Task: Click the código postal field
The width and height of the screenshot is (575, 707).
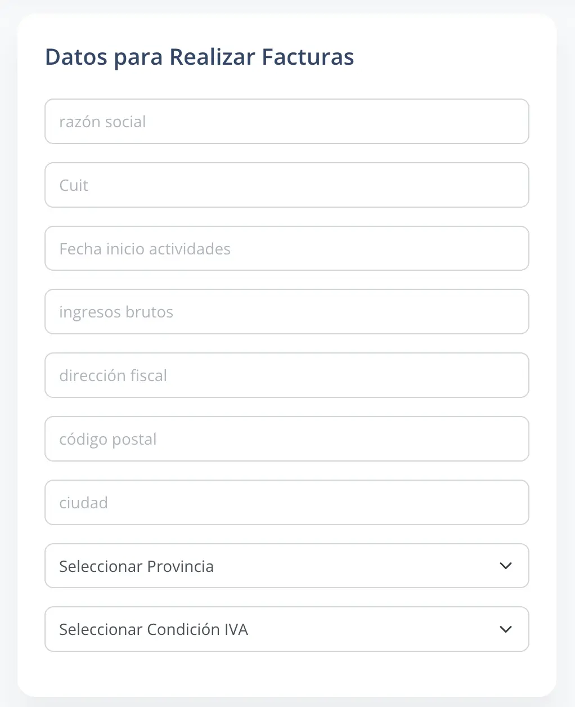Action: tap(287, 438)
